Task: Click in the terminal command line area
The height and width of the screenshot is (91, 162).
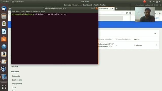Action: 55,39
